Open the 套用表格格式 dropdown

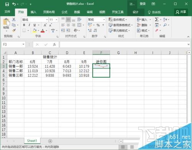point(121,25)
